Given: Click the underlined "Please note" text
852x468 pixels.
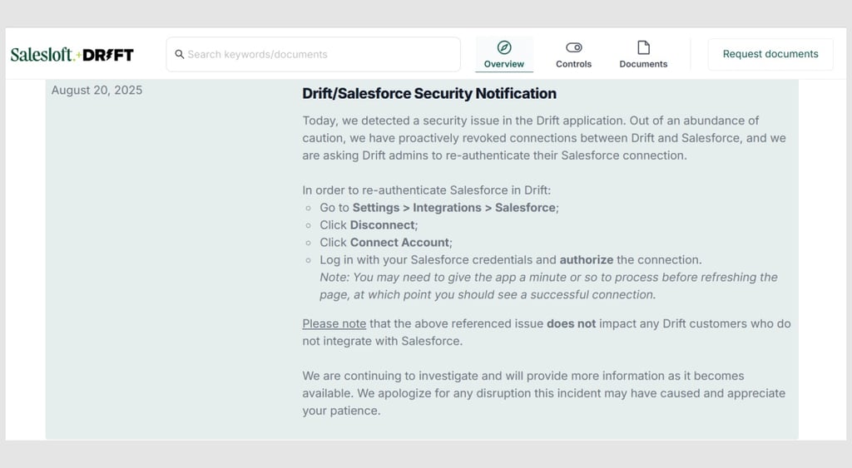Looking at the screenshot, I should pyautogui.click(x=334, y=323).
